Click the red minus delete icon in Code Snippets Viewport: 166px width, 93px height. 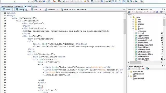[143, 68]
